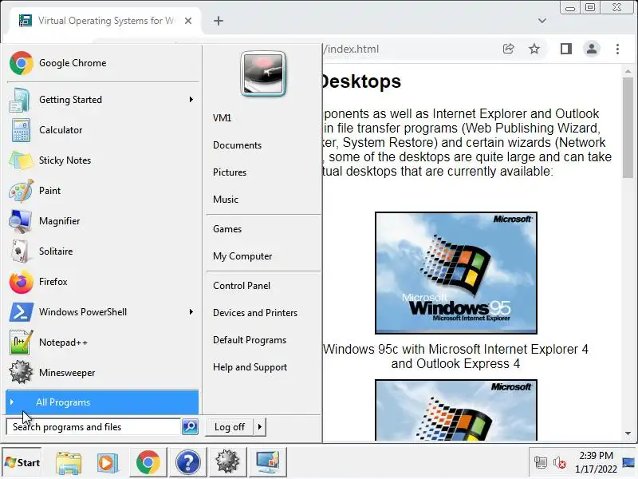Share this page via Chrome's share icon
Screen dimensions: 638x479
point(509,49)
